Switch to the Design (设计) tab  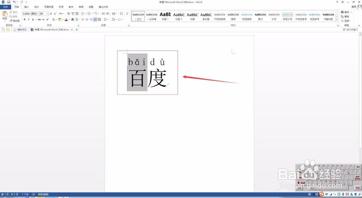point(37,7)
